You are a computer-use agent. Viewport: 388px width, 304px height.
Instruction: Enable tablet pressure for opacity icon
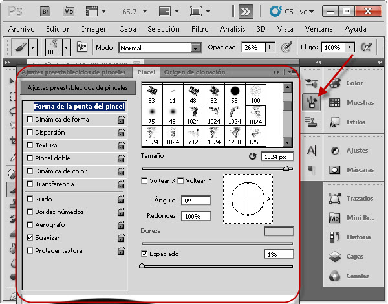click(x=286, y=47)
